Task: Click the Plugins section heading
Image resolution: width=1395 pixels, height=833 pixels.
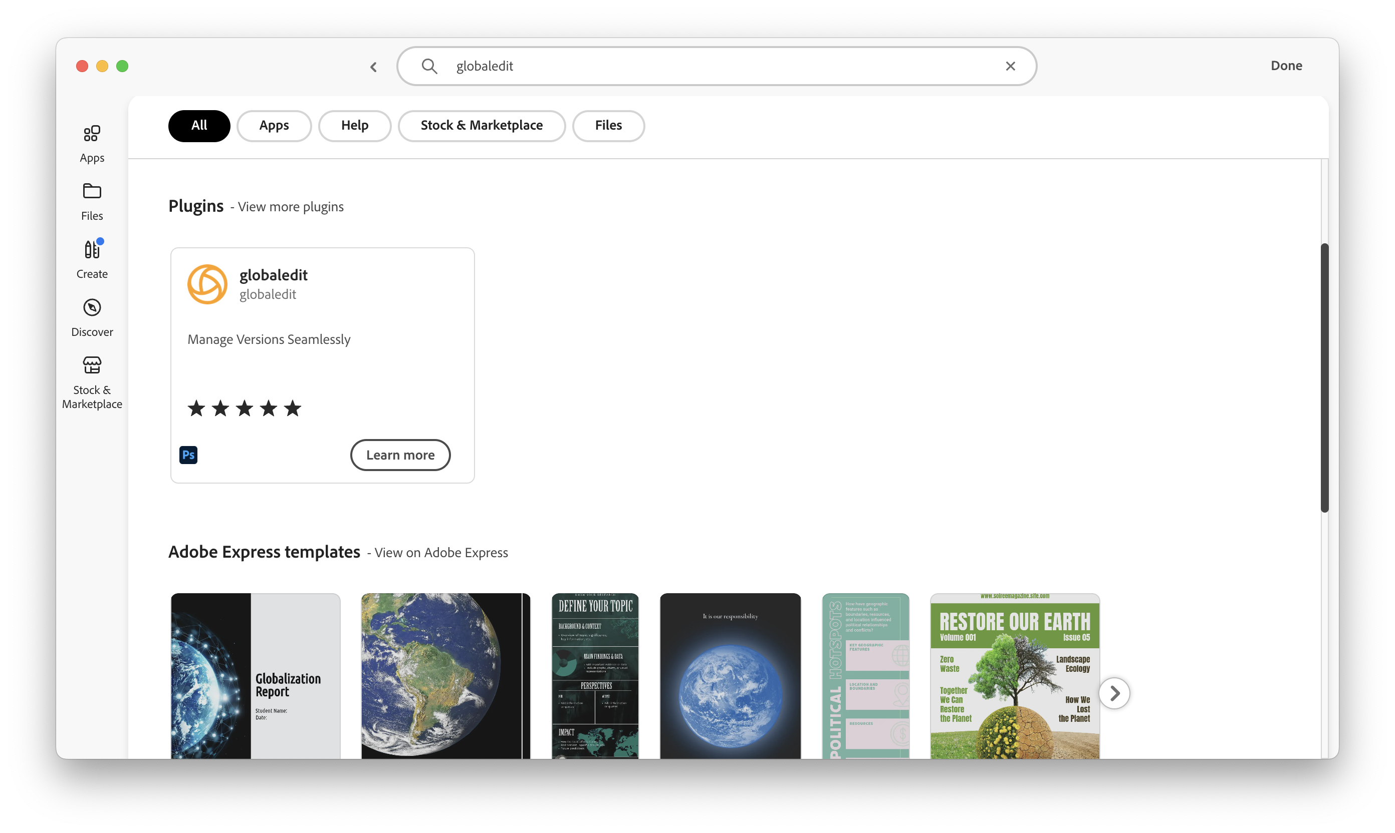Action: pos(196,206)
